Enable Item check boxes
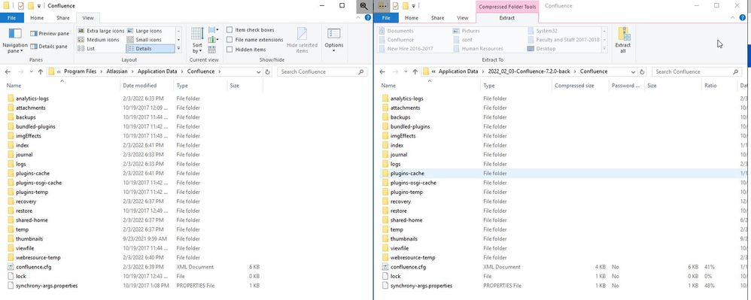 point(230,30)
